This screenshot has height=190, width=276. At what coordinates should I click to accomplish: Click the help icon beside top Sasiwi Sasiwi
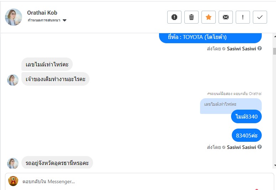[260, 49]
